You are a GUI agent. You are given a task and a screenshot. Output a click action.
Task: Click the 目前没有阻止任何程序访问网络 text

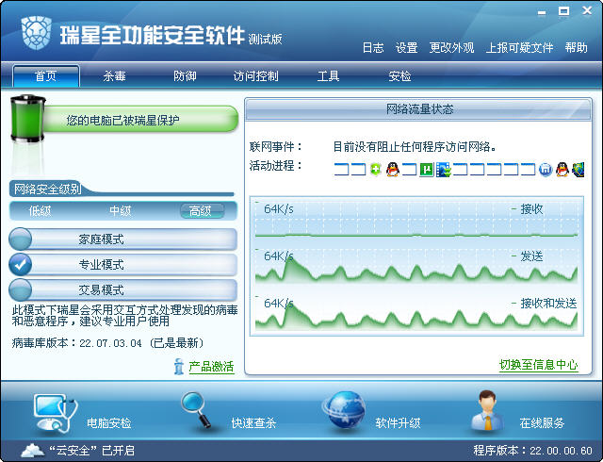pos(415,146)
